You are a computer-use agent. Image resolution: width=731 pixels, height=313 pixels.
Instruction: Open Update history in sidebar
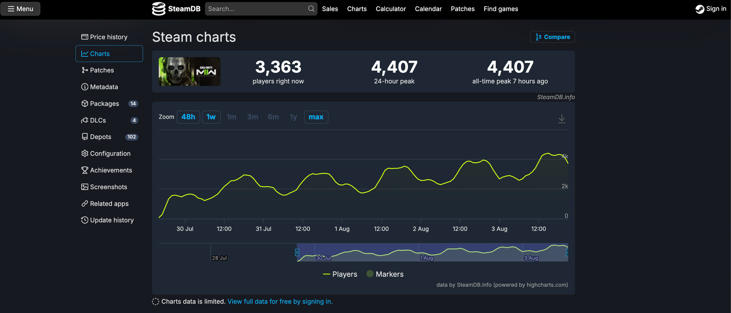coord(107,220)
